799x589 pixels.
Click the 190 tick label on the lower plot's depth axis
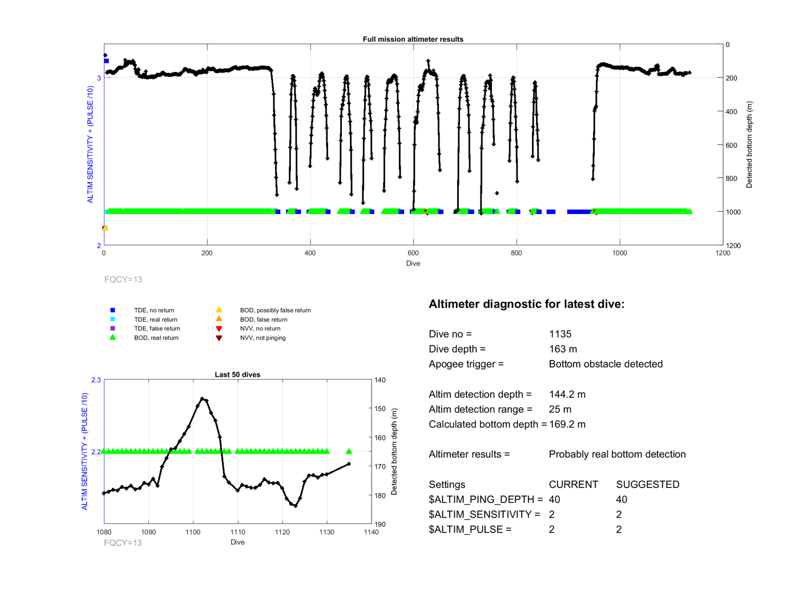pyautogui.click(x=380, y=525)
